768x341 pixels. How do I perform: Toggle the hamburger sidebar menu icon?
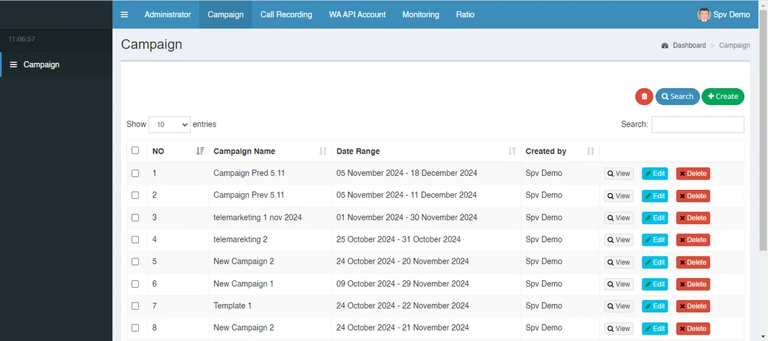124,14
